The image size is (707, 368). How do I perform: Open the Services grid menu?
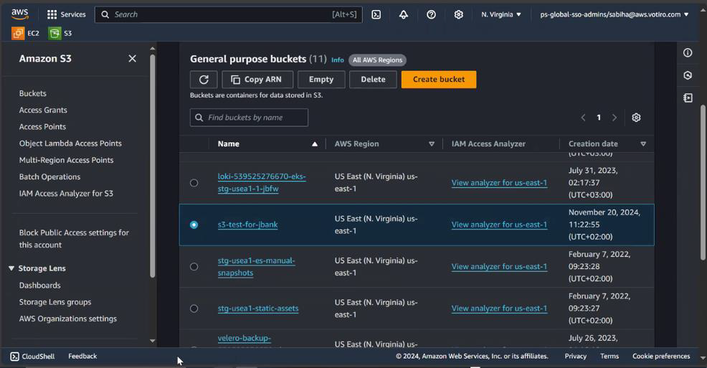tap(66, 14)
